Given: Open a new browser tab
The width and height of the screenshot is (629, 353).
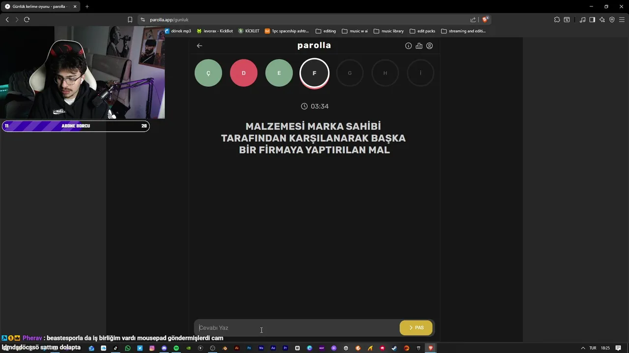Looking at the screenshot, I should [x=87, y=6].
